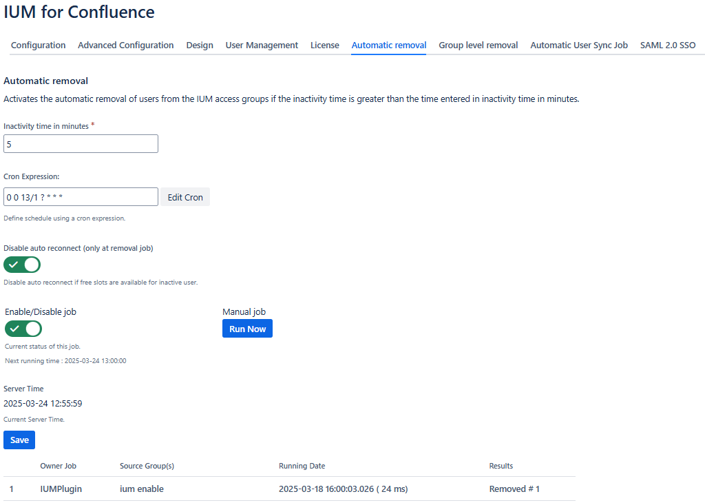
Task: Switch to Group level removal tab
Action: 478,45
